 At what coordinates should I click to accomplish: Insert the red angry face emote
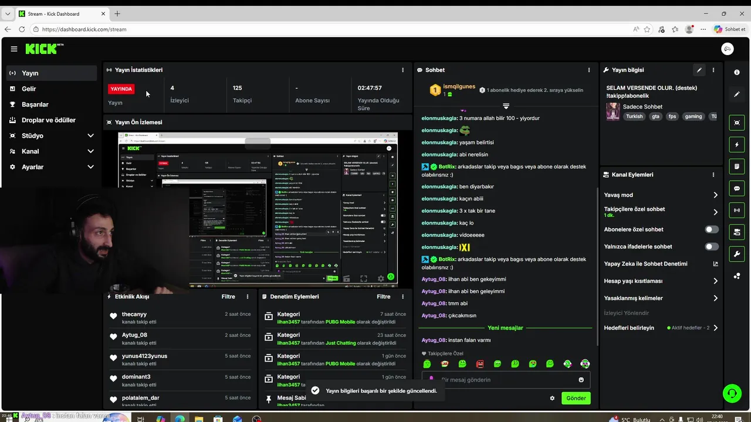click(480, 364)
